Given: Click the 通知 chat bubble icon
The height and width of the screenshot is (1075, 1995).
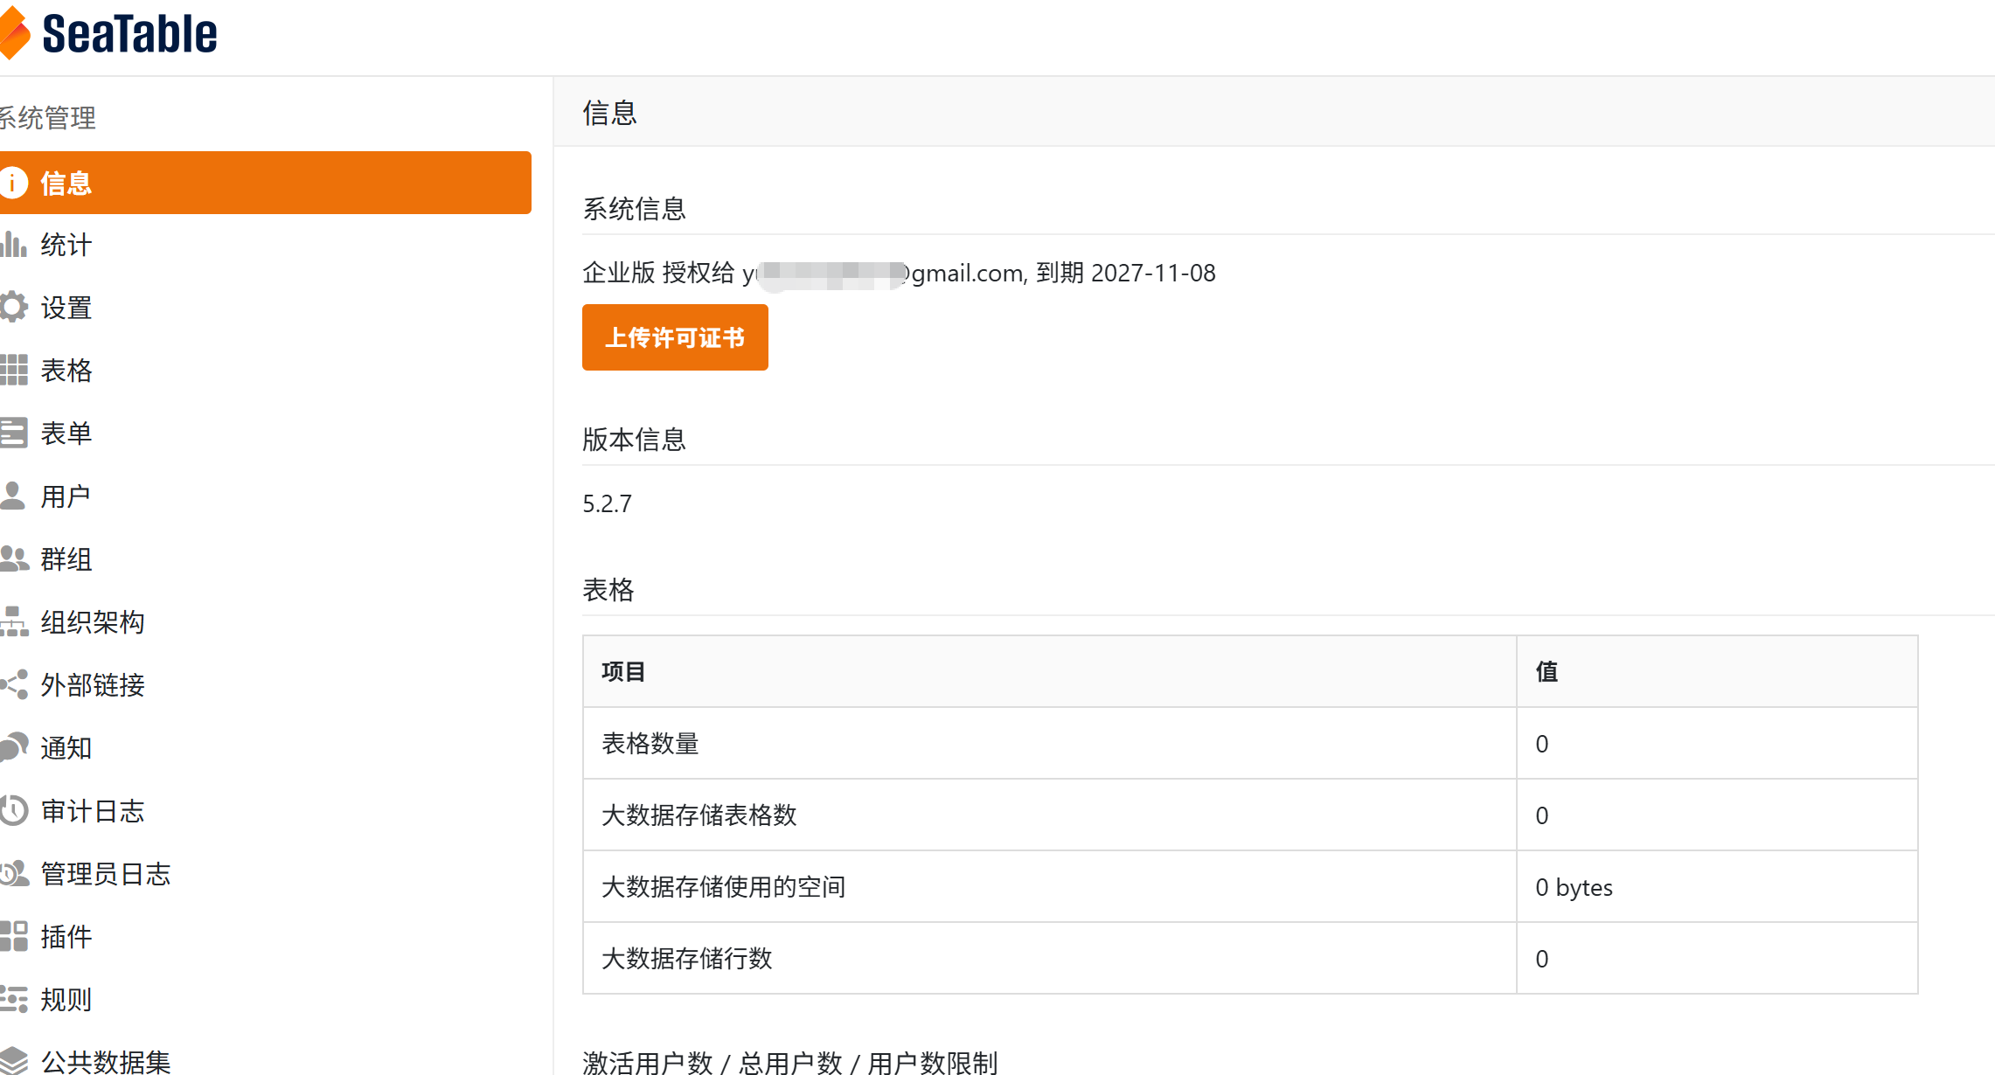Looking at the screenshot, I should click(x=13, y=748).
